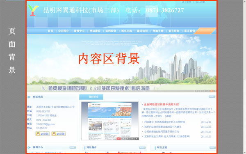Click MORE button in 域名主机 panel
This screenshot has width=246, height=154.
(212, 147)
